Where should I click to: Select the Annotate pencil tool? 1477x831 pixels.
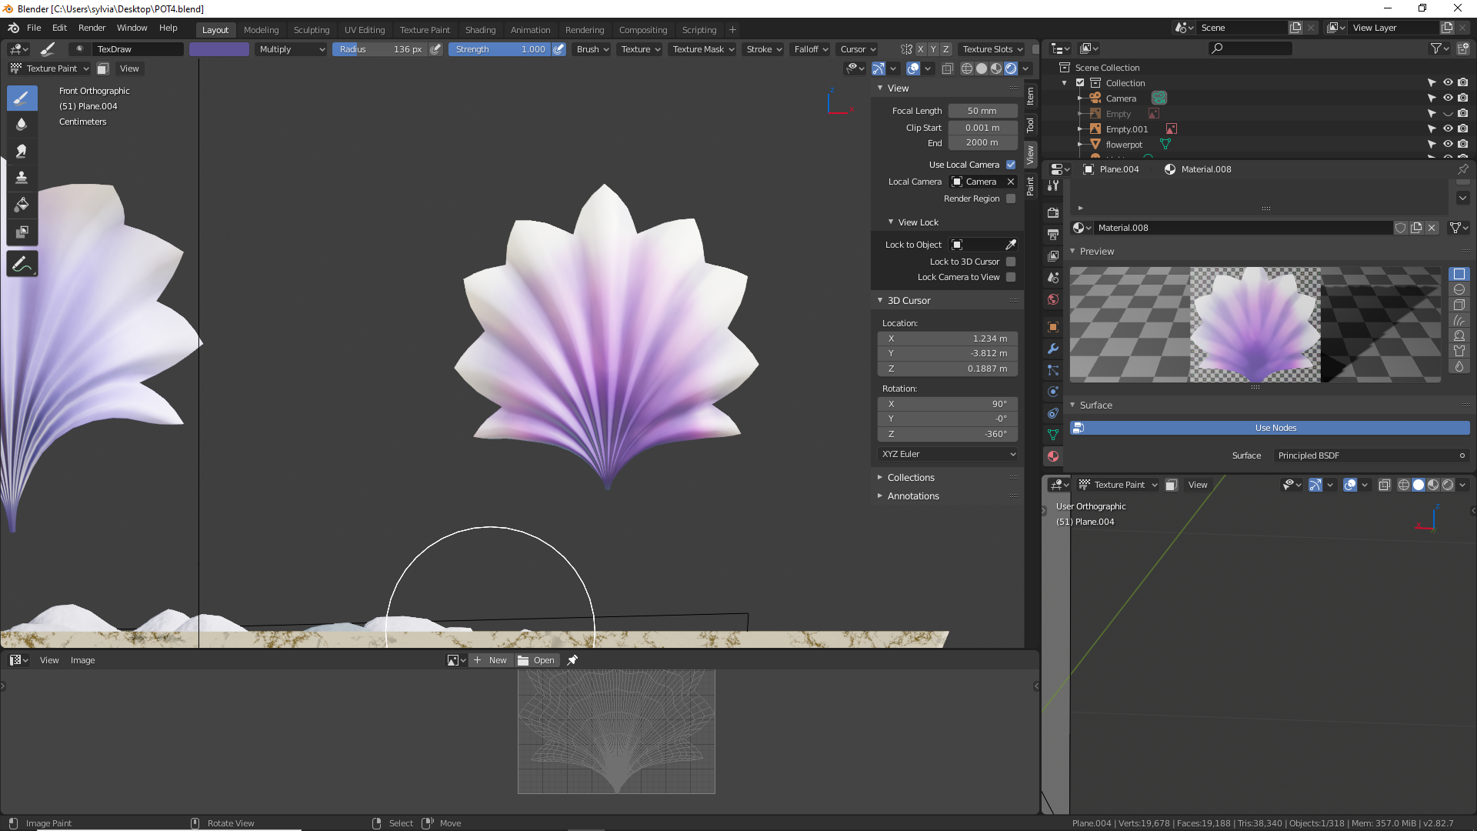click(22, 264)
